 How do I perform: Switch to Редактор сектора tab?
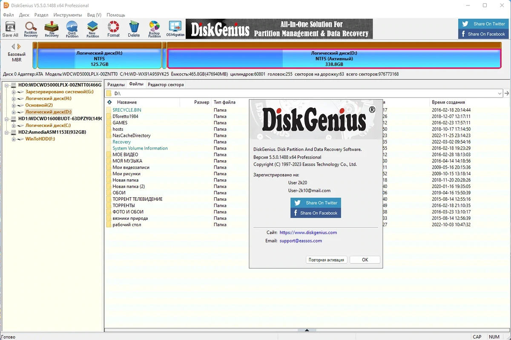[166, 84]
